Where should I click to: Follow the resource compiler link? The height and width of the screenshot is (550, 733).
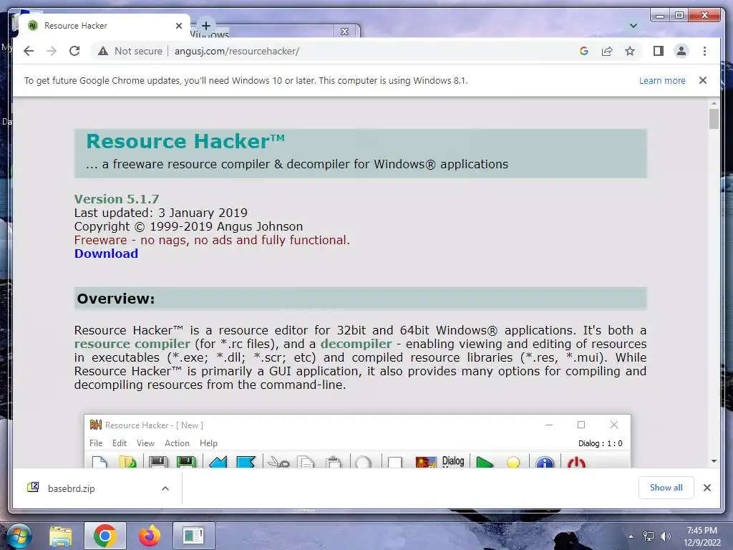[x=132, y=344]
